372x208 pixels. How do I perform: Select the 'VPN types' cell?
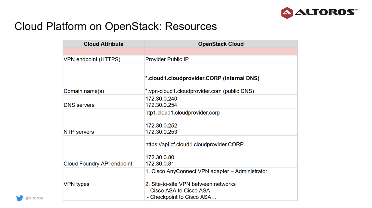pos(104,184)
